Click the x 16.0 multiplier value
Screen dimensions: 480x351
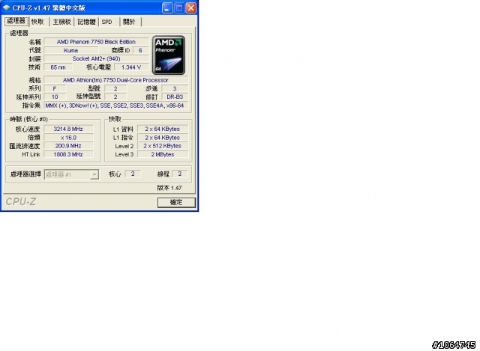click(68, 138)
